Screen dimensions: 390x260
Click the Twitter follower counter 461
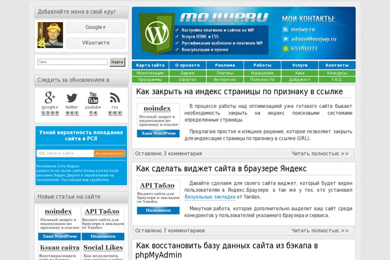tap(72, 113)
